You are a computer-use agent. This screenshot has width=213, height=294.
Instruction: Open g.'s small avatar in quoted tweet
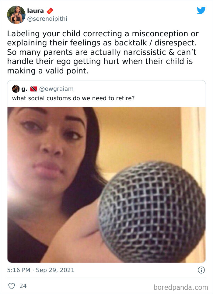[x=16, y=89]
